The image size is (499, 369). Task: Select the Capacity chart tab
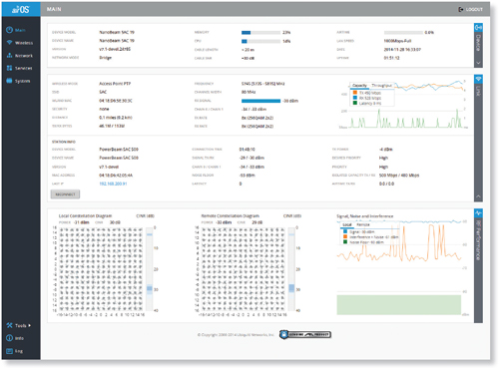pos(359,86)
